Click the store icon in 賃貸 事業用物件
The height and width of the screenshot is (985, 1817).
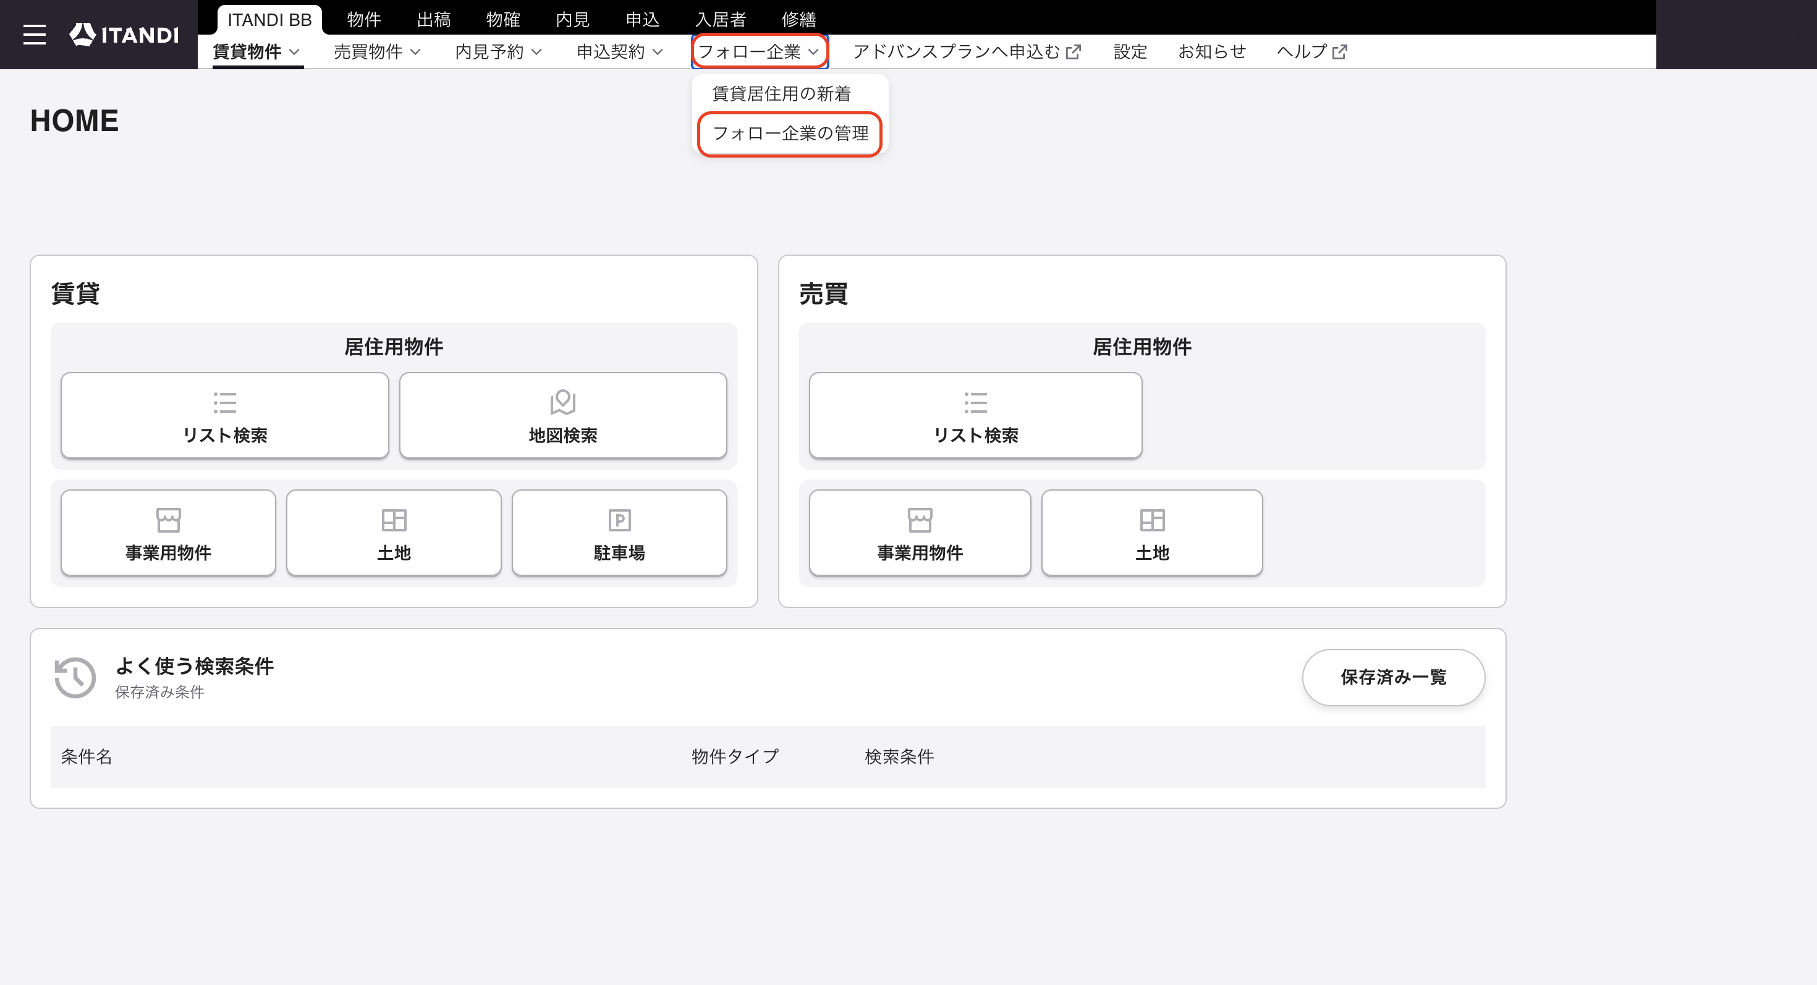pyautogui.click(x=169, y=520)
